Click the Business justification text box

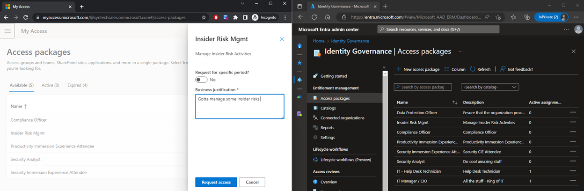coord(240,106)
